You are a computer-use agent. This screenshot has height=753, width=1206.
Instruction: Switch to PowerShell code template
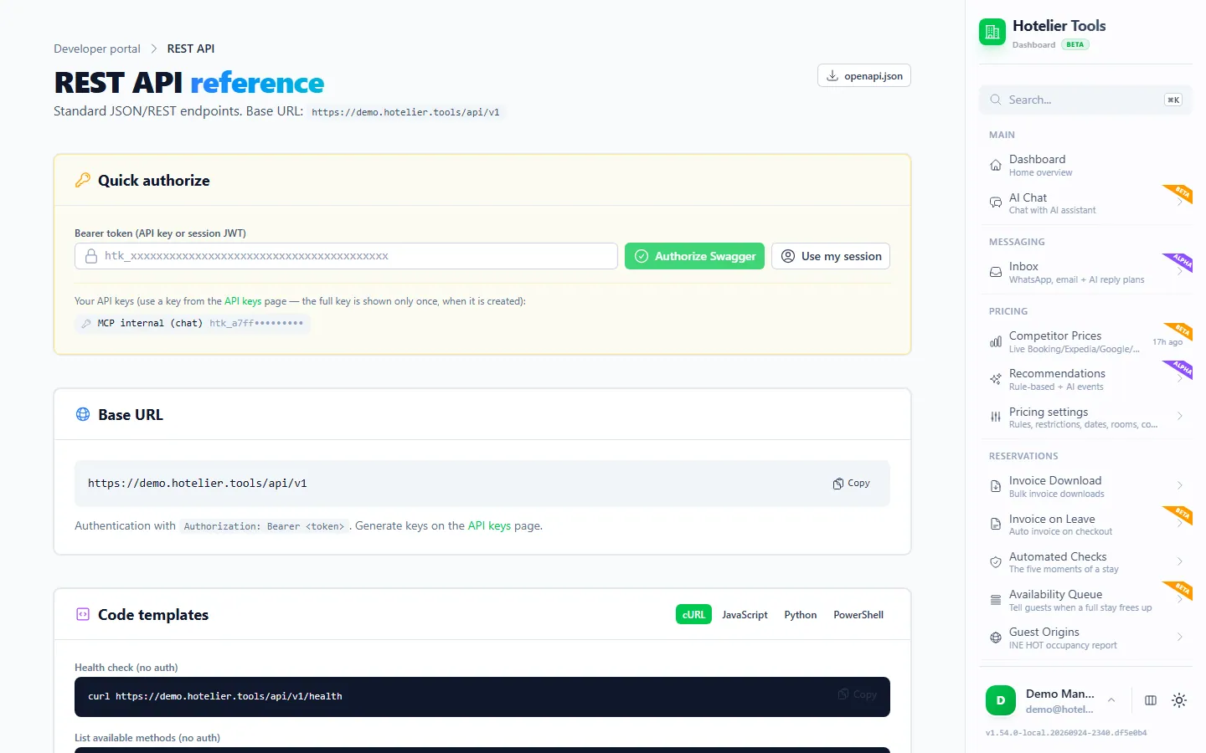tap(858, 614)
